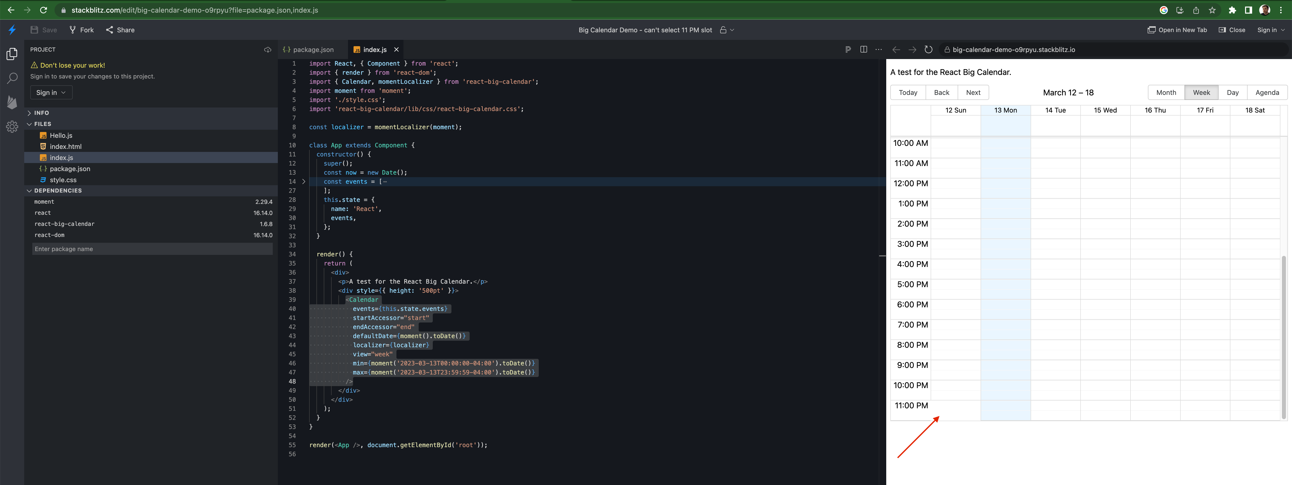1292x485 pixels.
Task: Open the Firebase sidebar panel
Action: pyautogui.click(x=12, y=102)
